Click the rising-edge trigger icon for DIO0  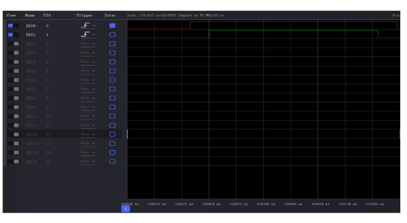(85, 25)
